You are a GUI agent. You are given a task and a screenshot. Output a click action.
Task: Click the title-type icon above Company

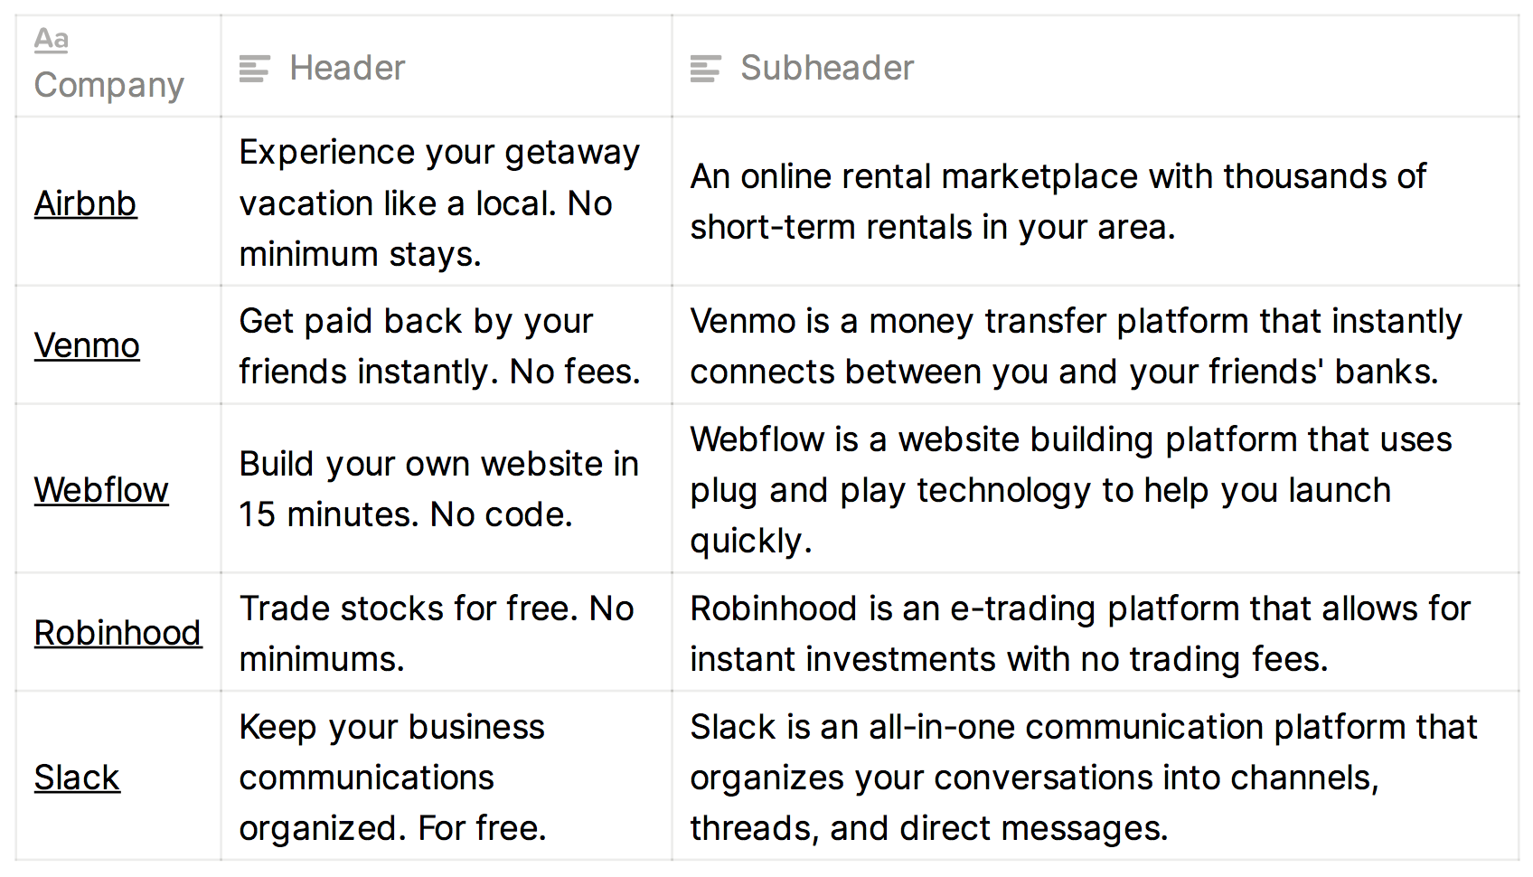point(52,40)
